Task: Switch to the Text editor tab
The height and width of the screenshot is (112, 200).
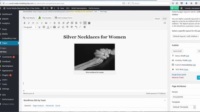Action: pyautogui.click(x=165, y=19)
